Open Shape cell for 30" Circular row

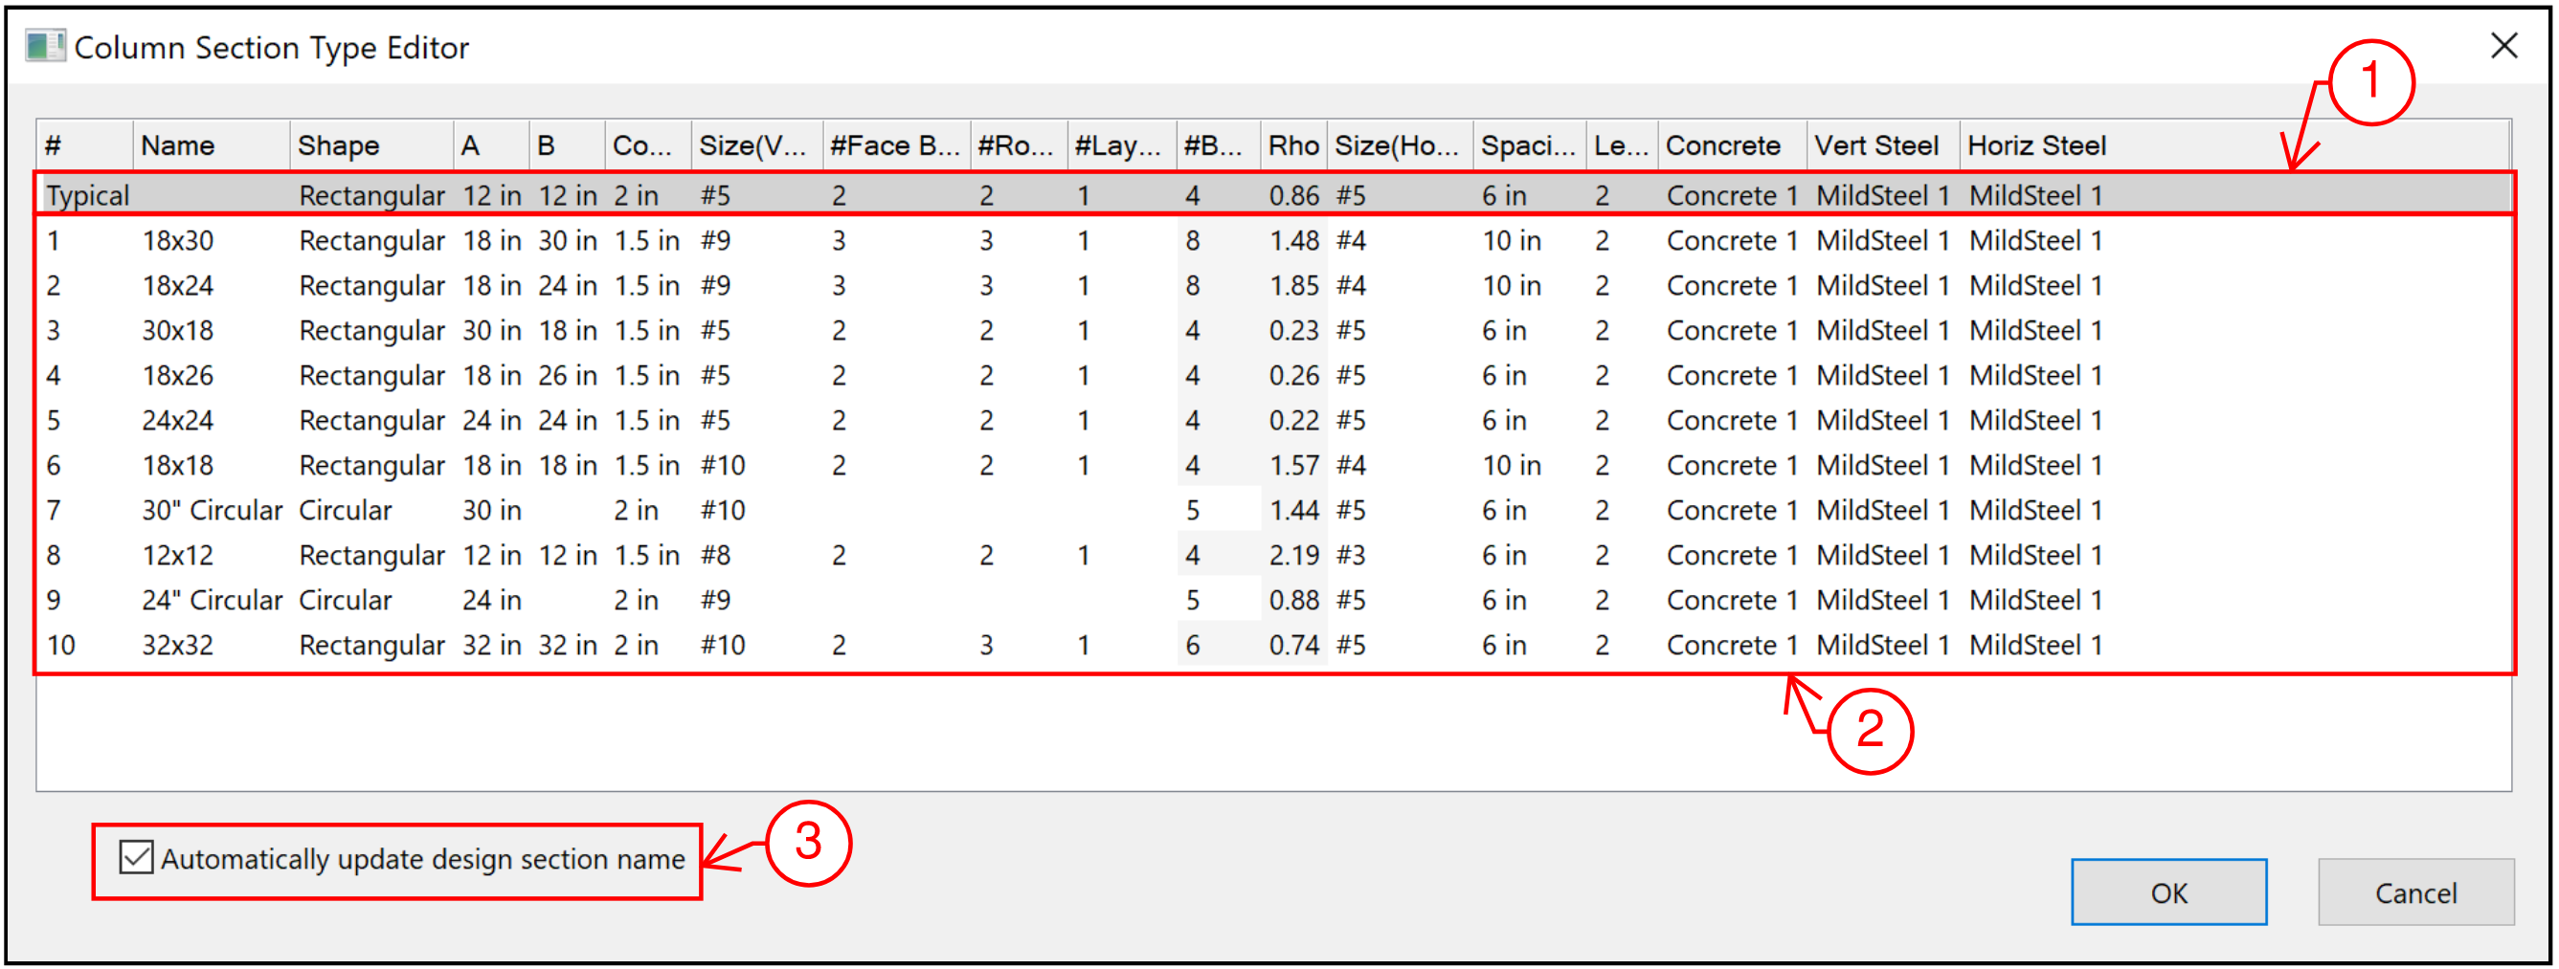(346, 510)
